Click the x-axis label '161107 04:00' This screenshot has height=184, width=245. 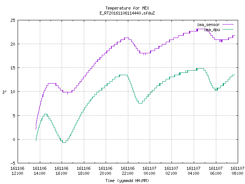click(x=194, y=171)
